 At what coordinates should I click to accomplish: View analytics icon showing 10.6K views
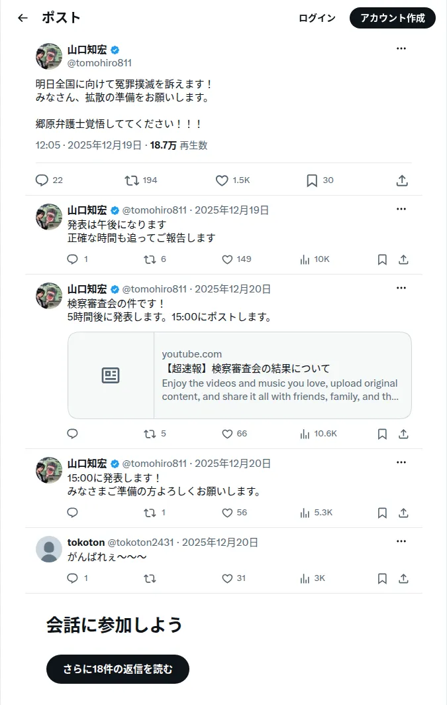coord(305,434)
